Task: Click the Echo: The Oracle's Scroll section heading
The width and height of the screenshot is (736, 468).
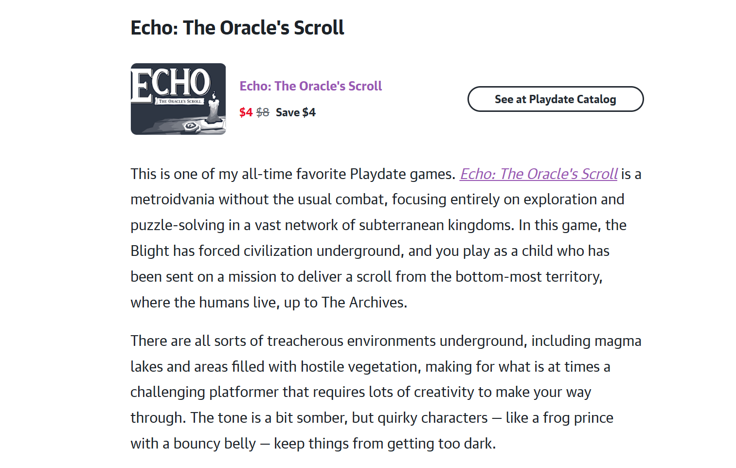Action: pos(237,28)
